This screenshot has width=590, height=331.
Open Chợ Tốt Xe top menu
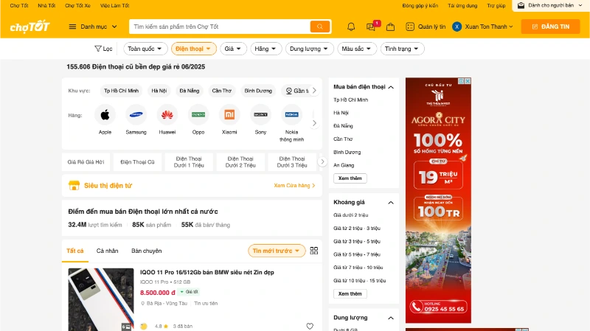click(x=77, y=6)
